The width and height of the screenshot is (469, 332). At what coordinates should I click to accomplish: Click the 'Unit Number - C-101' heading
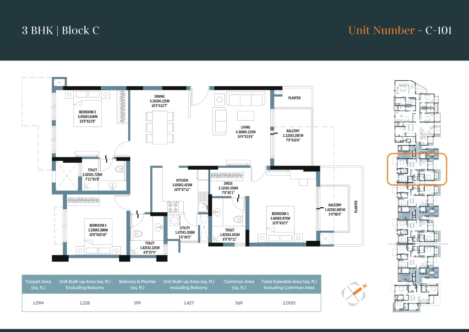click(x=400, y=30)
